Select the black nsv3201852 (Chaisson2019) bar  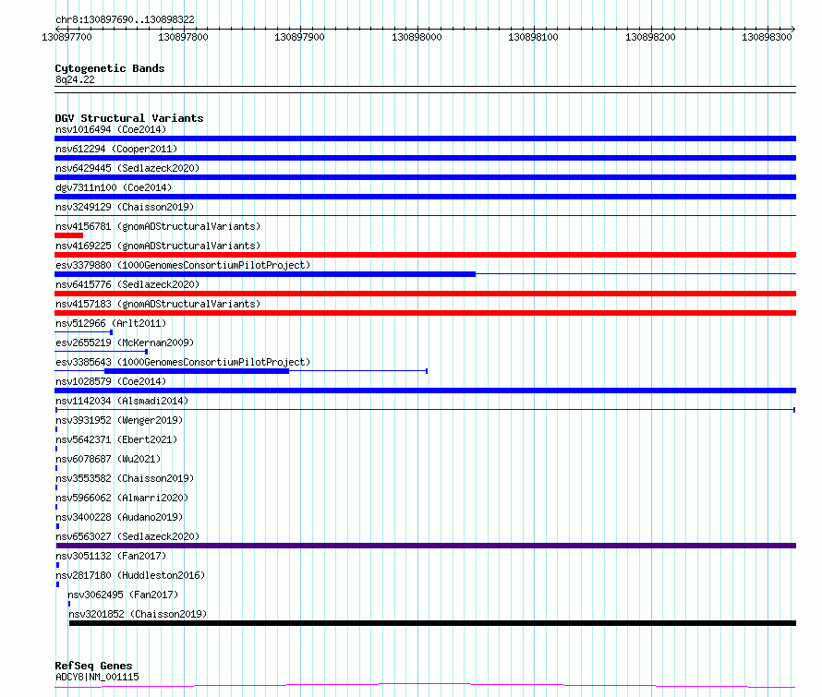tap(432, 623)
